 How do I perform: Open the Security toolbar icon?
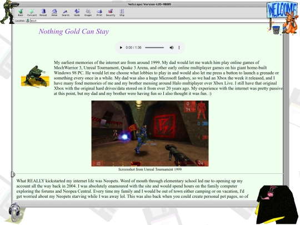point(111,13)
